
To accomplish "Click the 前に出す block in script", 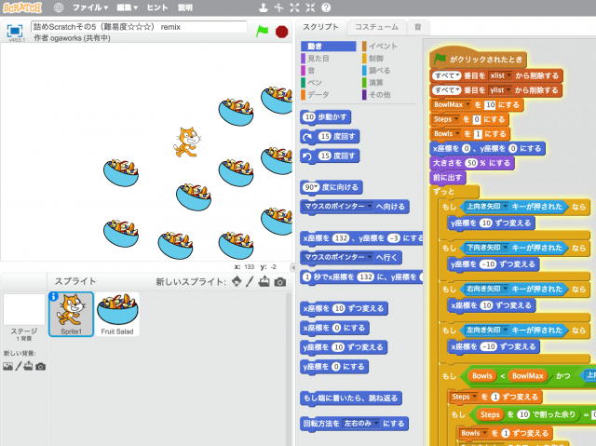I will point(448,178).
